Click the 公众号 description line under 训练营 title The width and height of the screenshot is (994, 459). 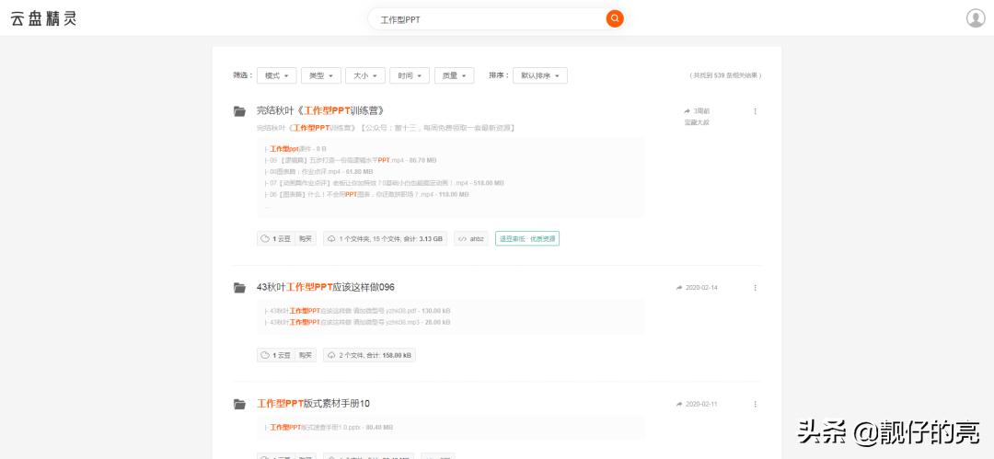pyautogui.click(x=385, y=128)
